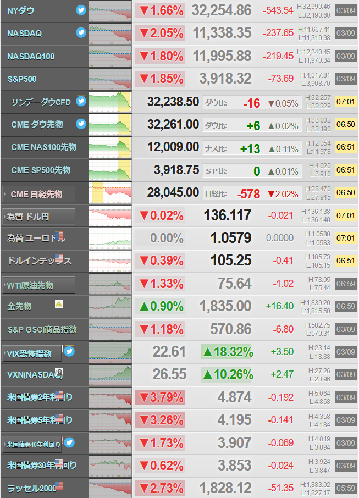Expand the WTI原油先物 button

[x=39, y=285]
